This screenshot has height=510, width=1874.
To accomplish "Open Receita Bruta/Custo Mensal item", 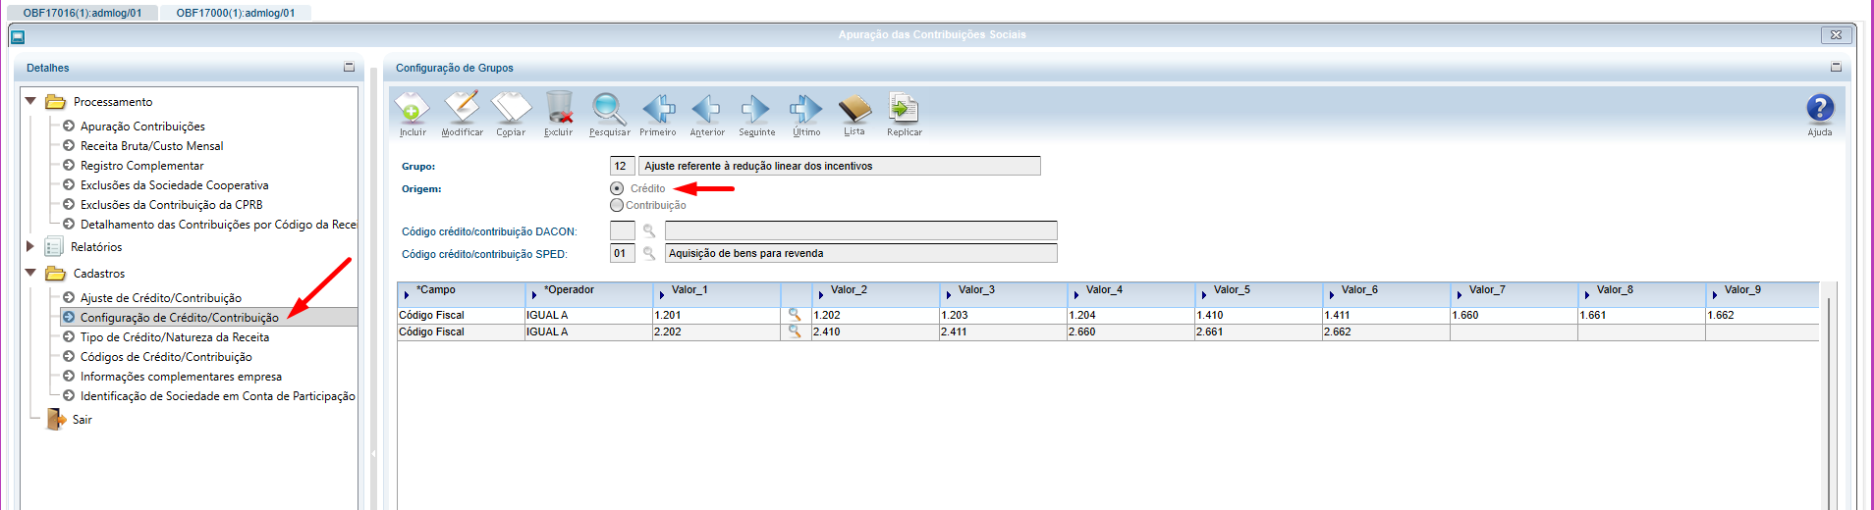I will tap(151, 146).
